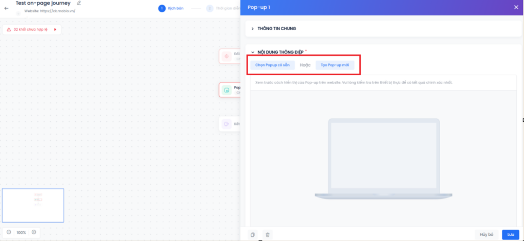
Task: Expand the '02 khối chưa hợp lệ' warning
Action: (55, 30)
